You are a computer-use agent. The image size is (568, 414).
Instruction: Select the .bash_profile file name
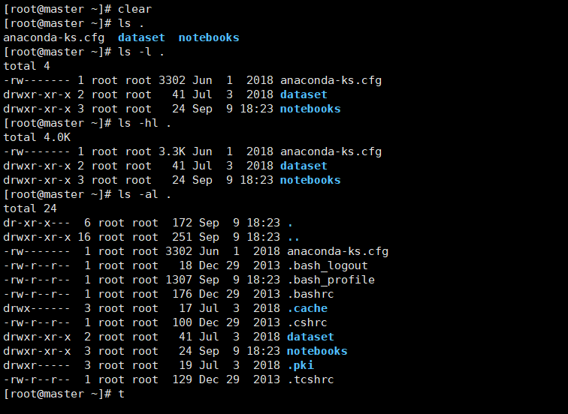point(331,280)
